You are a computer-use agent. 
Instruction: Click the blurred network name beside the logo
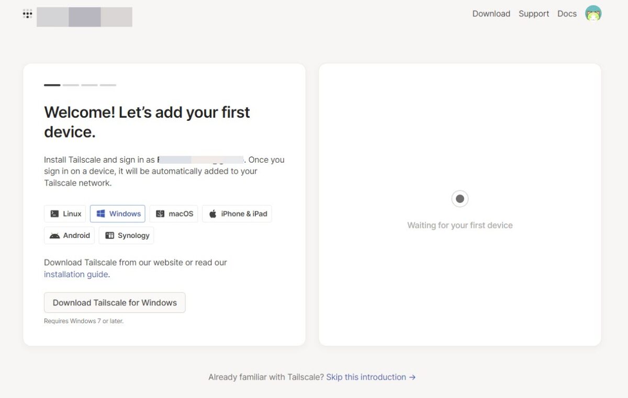[x=84, y=17]
